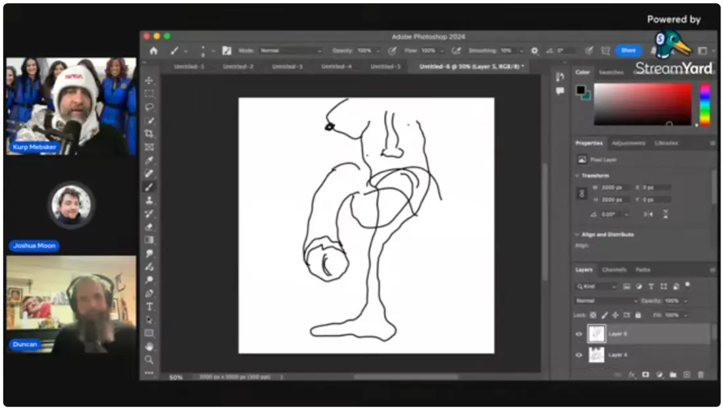
Task: Select the Eyedropper tool
Action: click(149, 160)
